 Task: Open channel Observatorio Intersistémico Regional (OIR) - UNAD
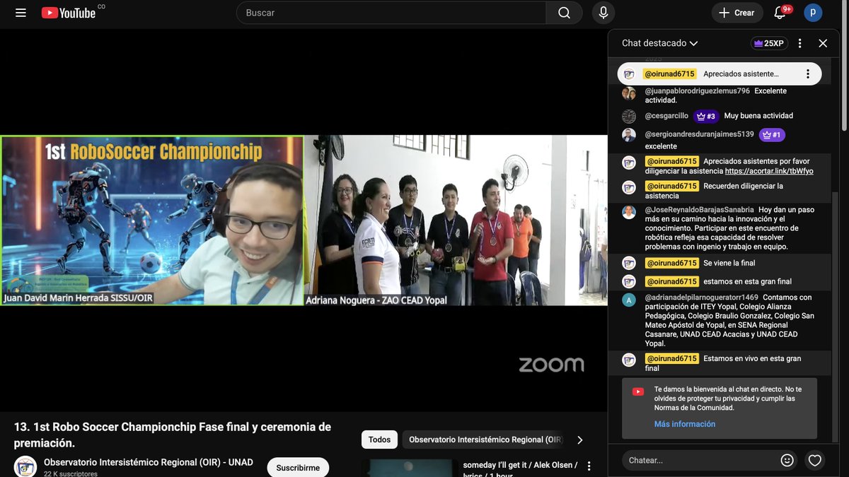click(149, 462)
